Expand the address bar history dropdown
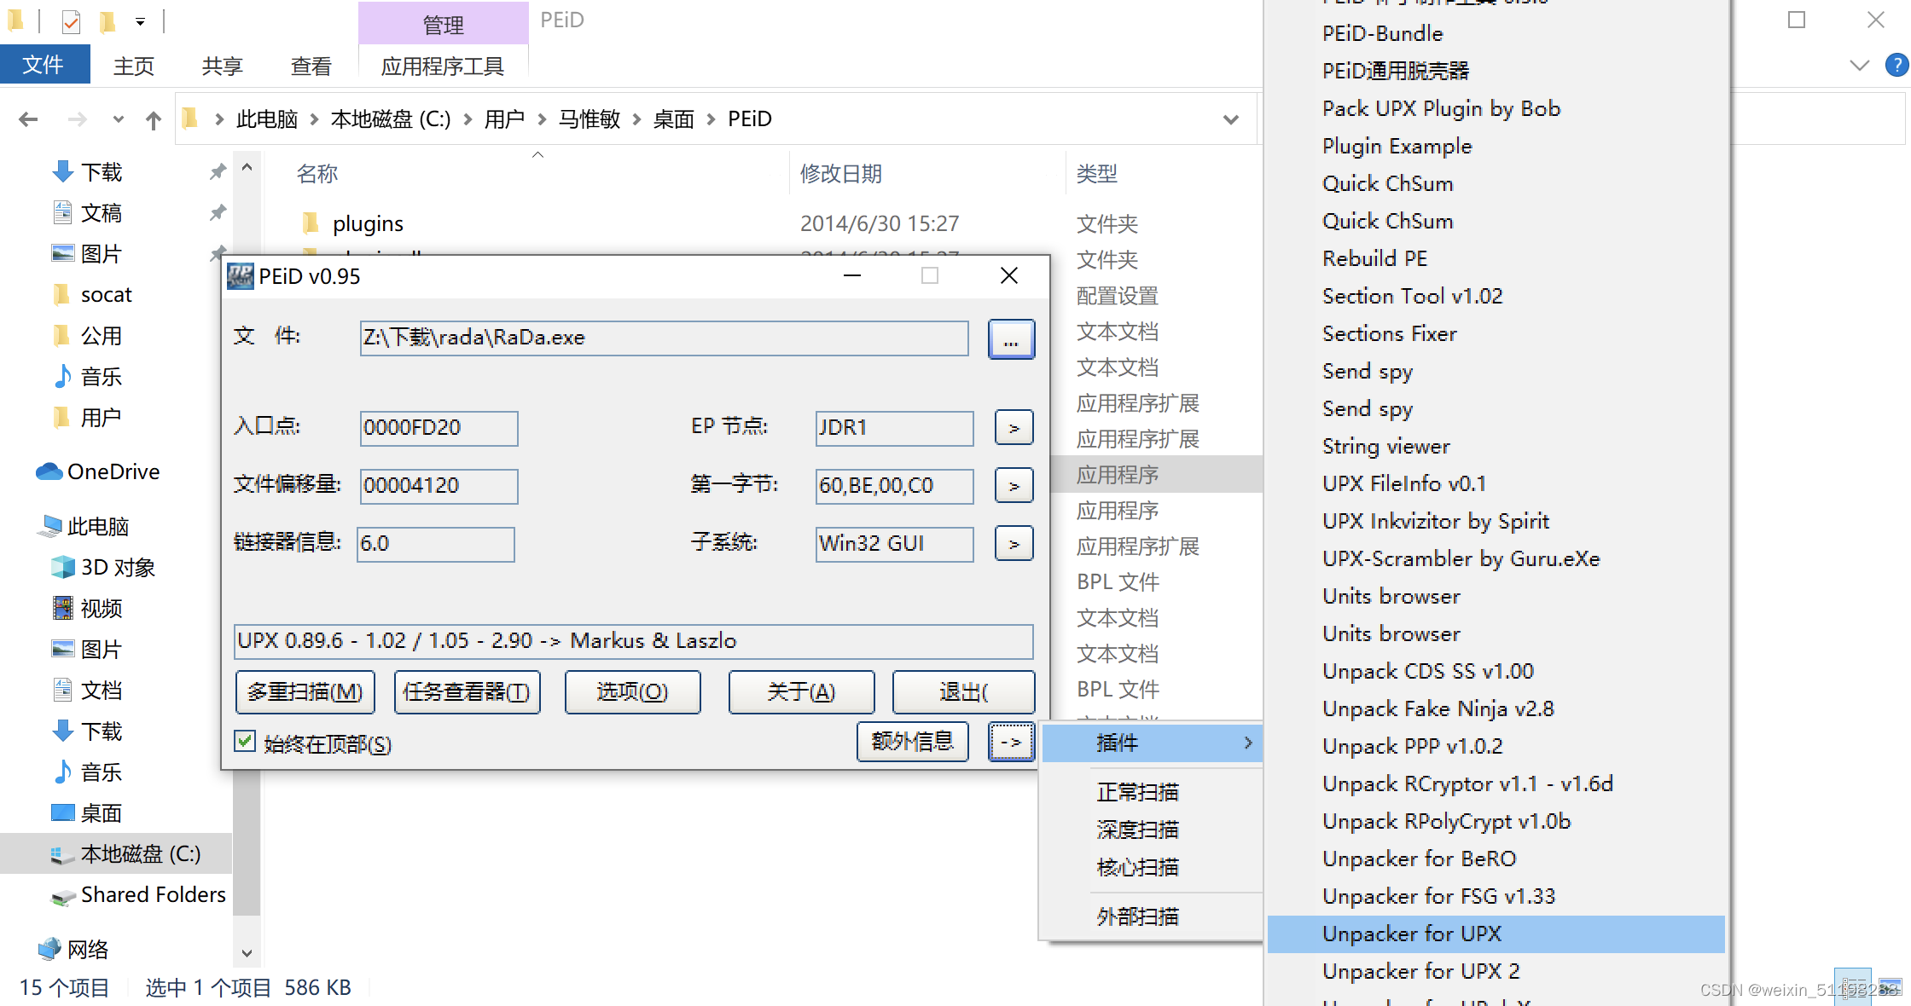Screen dimensions: 1911x1006 click(x=1231, y=119)
